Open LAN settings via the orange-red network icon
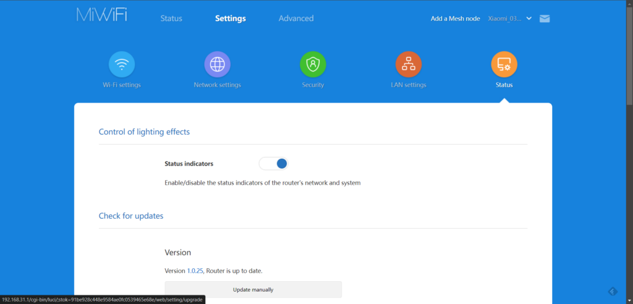 409,64
